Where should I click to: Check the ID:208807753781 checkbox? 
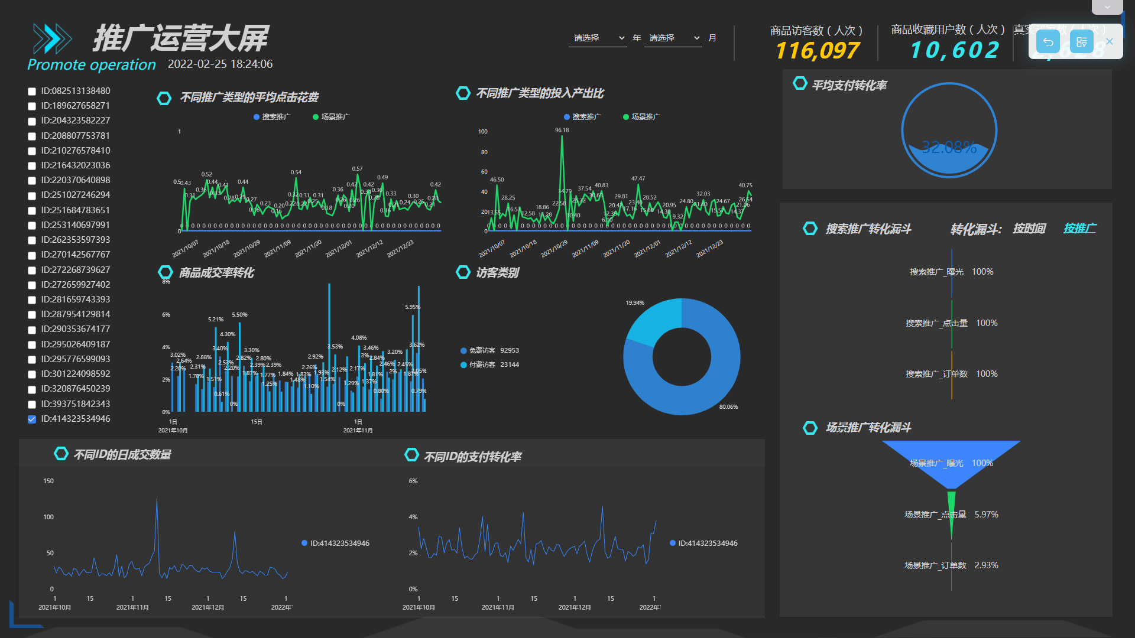click(32, 136)
